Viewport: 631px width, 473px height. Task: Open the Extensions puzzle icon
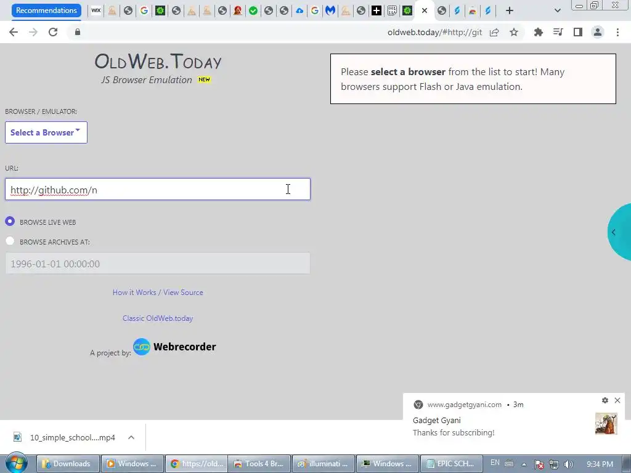[538, 32]
